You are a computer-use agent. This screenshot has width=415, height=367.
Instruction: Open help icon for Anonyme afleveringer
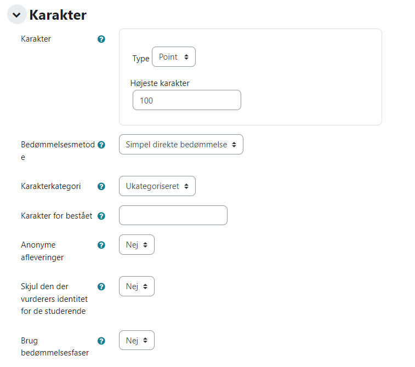point(101,245)
